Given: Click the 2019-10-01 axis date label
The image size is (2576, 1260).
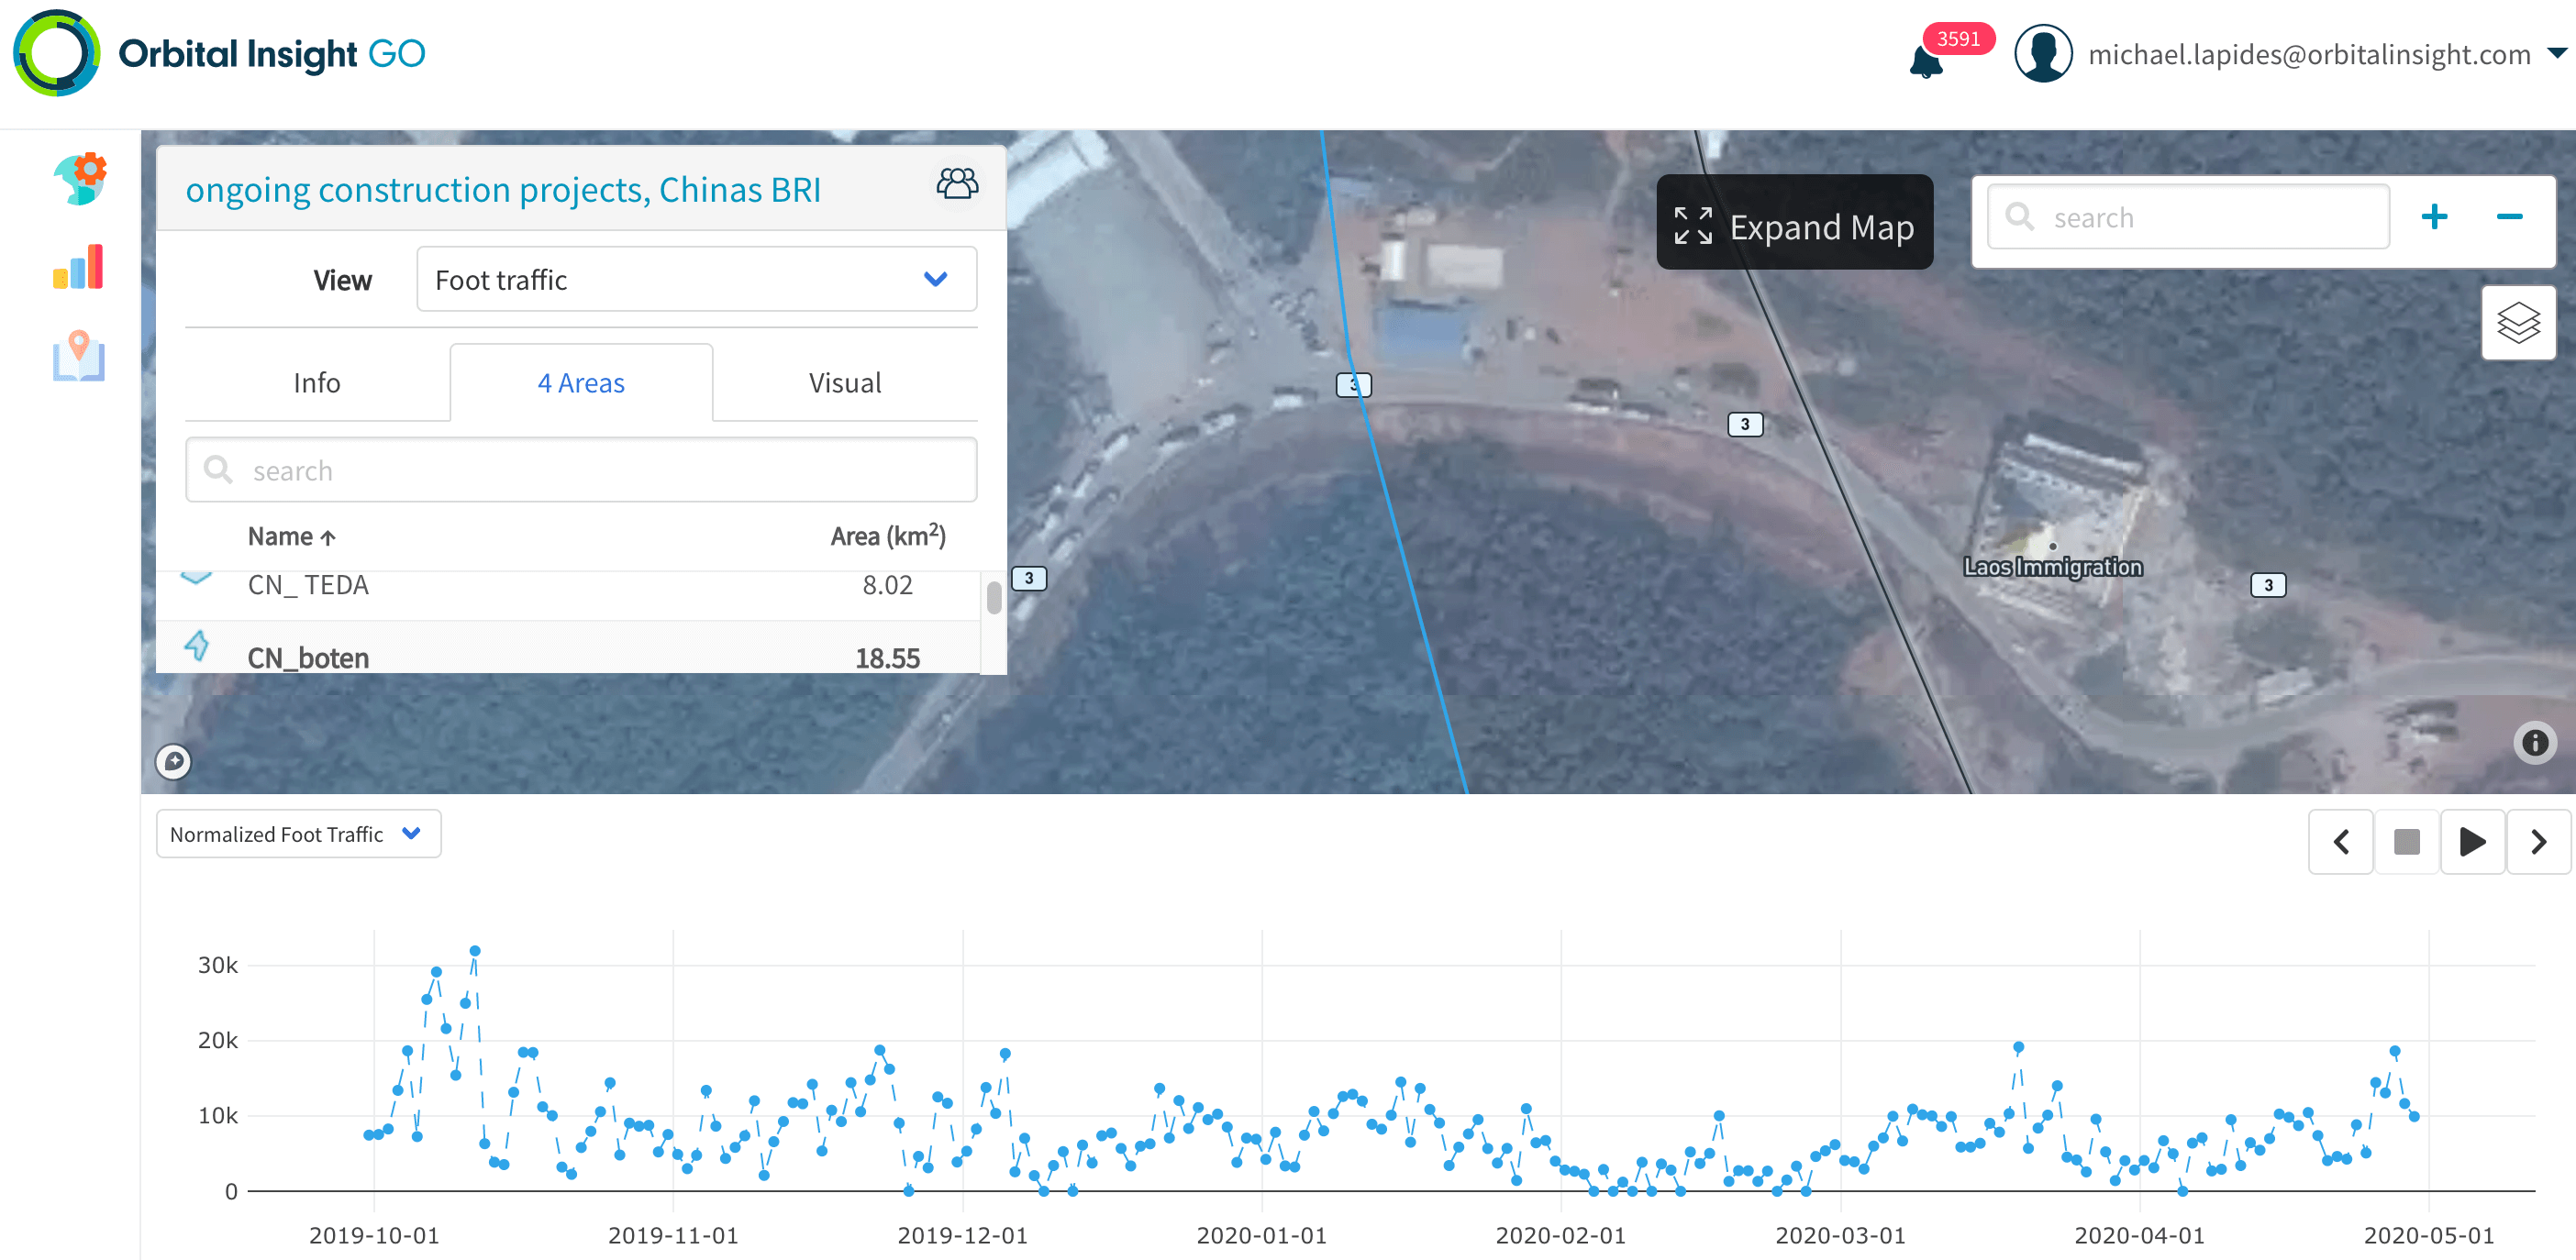Looking at the screenshot, I should click(x=374, y=1235).
